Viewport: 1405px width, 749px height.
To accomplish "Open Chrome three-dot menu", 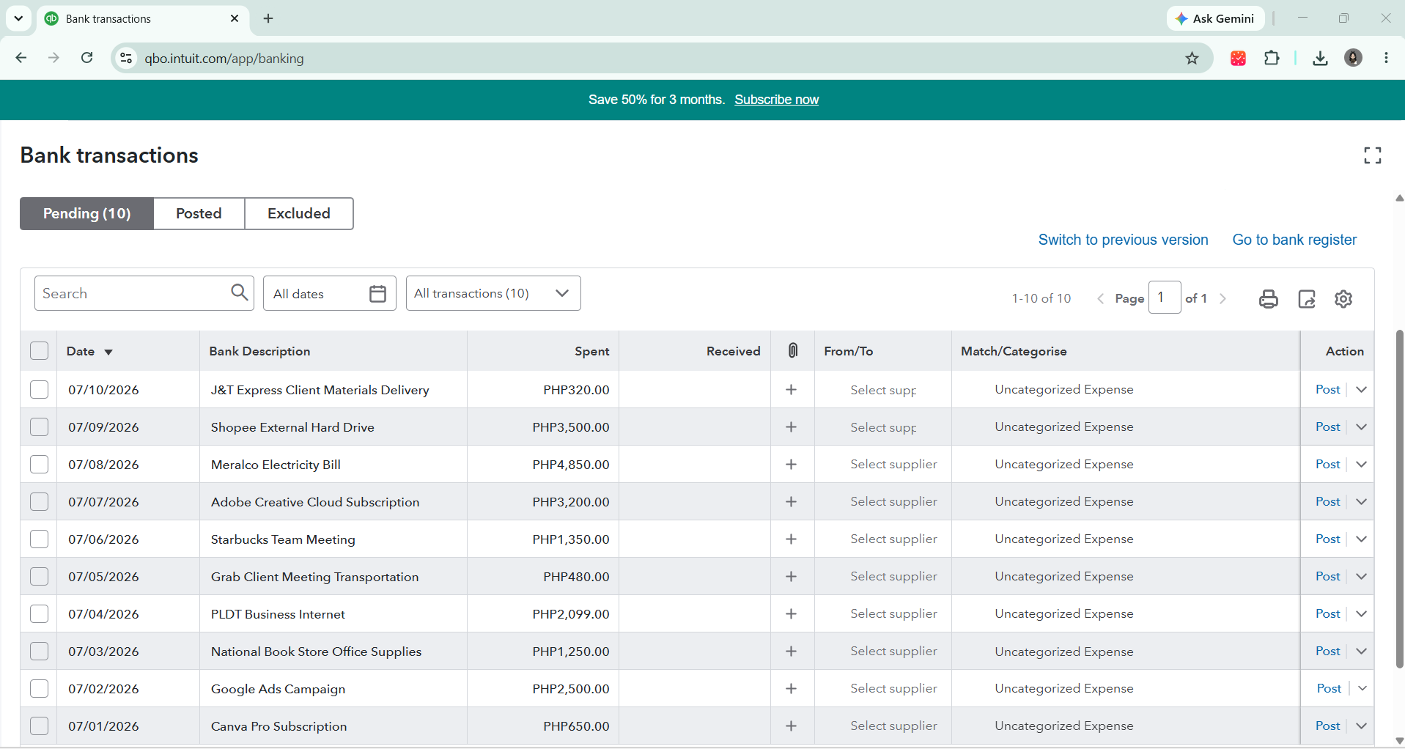I will click(x=1386, y=59).
